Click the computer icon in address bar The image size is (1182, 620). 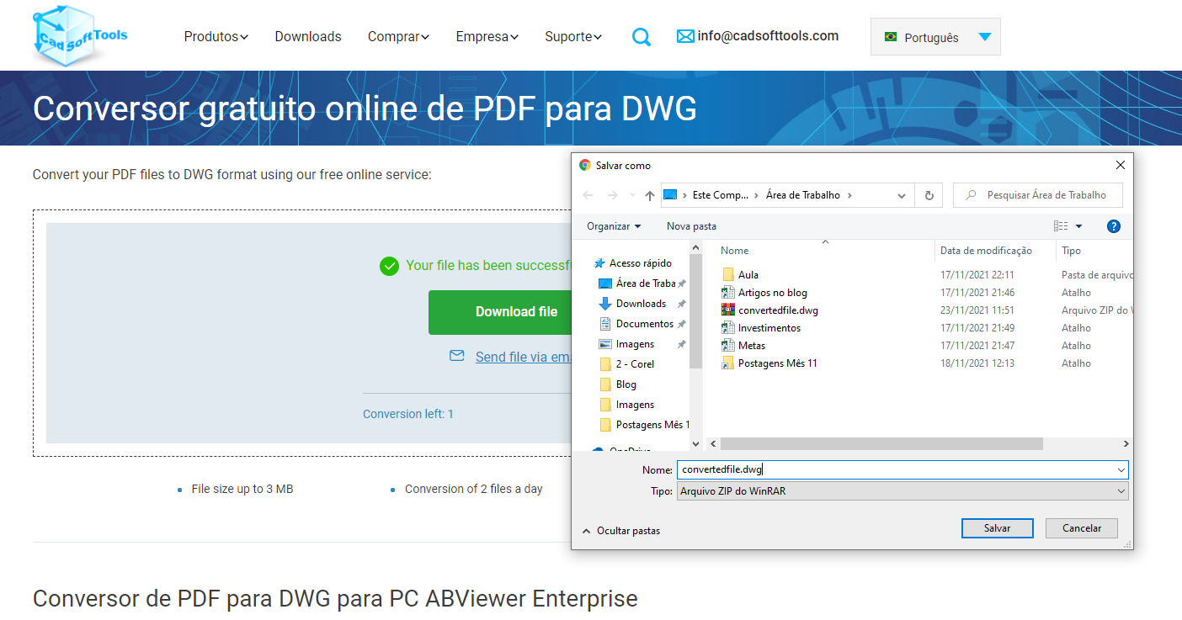tap(670, 195)
